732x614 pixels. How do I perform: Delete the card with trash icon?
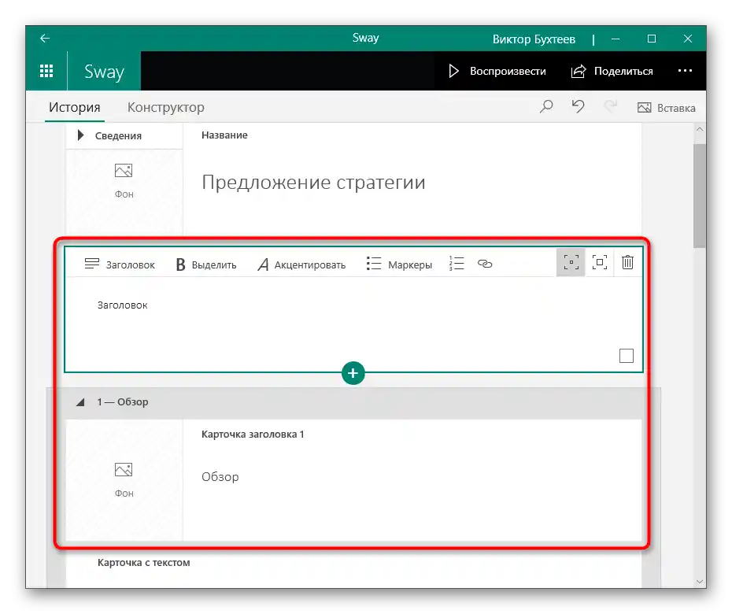click(x=627, y=262)
